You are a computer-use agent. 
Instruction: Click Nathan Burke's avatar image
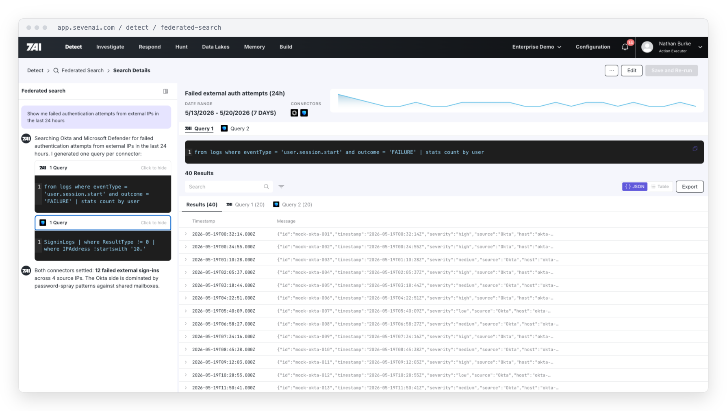(x=647, y=47)
